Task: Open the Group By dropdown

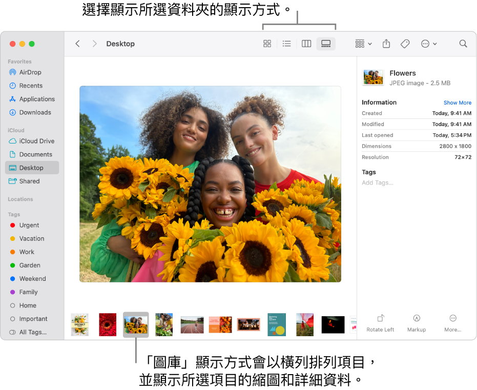Action: 364,44
